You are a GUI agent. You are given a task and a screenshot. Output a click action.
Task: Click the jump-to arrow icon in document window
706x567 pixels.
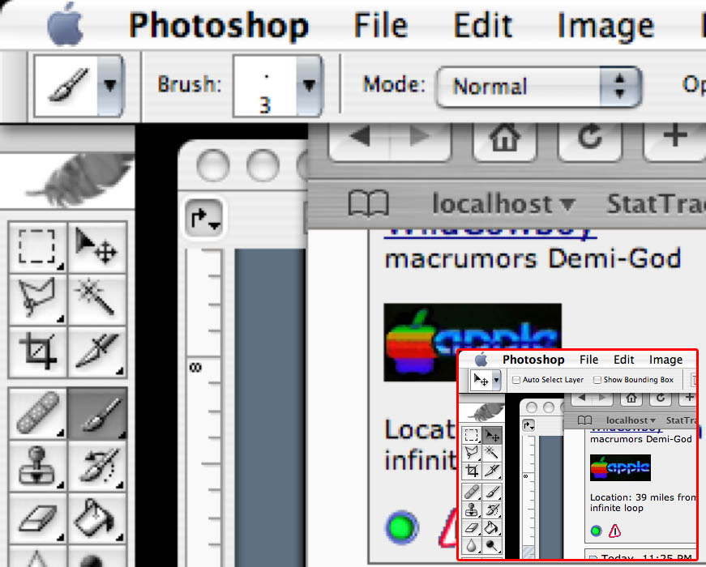[x=204, y=219]
